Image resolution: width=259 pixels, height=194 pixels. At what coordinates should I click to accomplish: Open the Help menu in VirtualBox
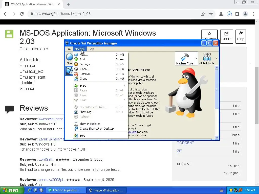(x=91, y=49)
